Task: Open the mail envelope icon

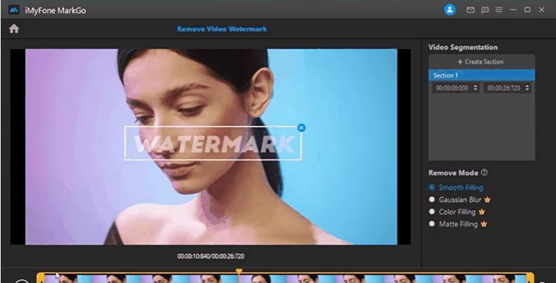Action: (x=470, y=10)
